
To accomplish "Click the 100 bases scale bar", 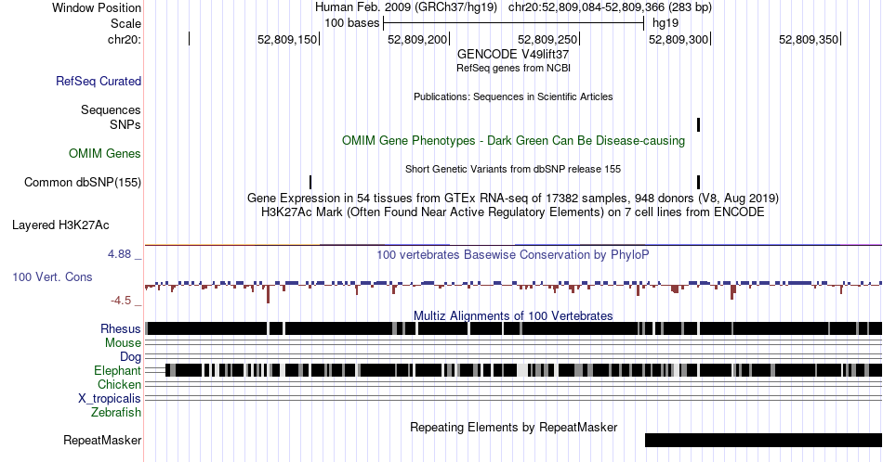I will tap(513, 23).
